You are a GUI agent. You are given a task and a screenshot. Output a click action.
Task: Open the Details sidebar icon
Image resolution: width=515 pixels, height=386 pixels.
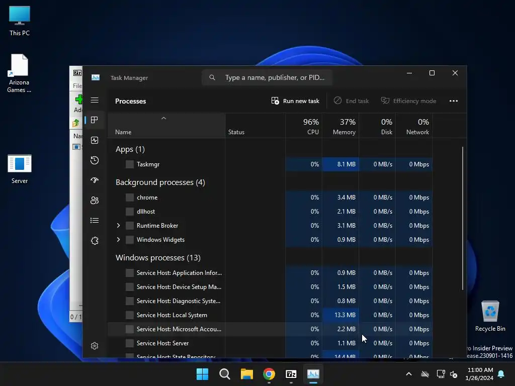tap(95, 221)
